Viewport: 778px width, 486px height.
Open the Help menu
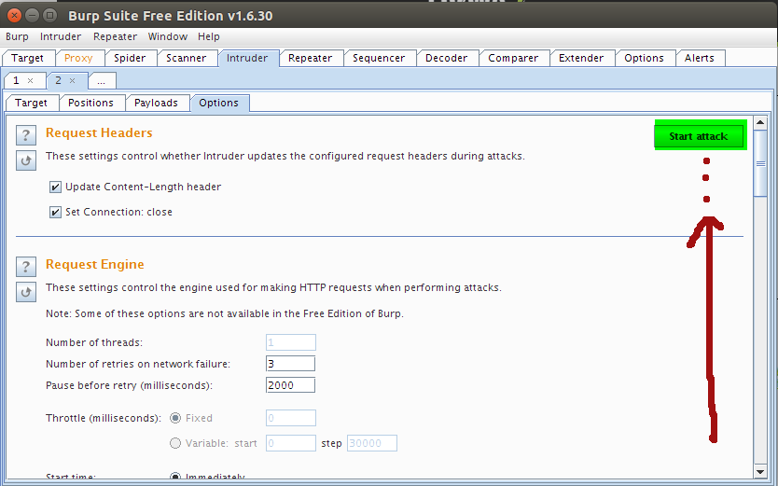[209, 36]
